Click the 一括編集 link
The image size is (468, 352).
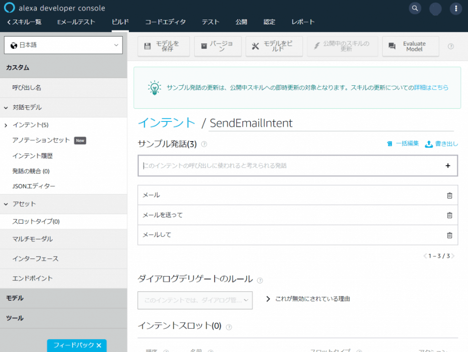tap(403, 144)
